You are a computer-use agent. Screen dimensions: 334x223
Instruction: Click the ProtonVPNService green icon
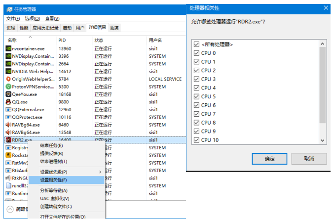pyautogui.click(x=8, y=87)
